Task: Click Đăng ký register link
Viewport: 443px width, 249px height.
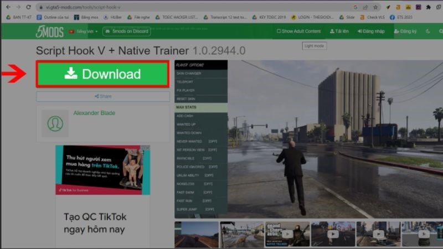Action: [x=405, y=32]
